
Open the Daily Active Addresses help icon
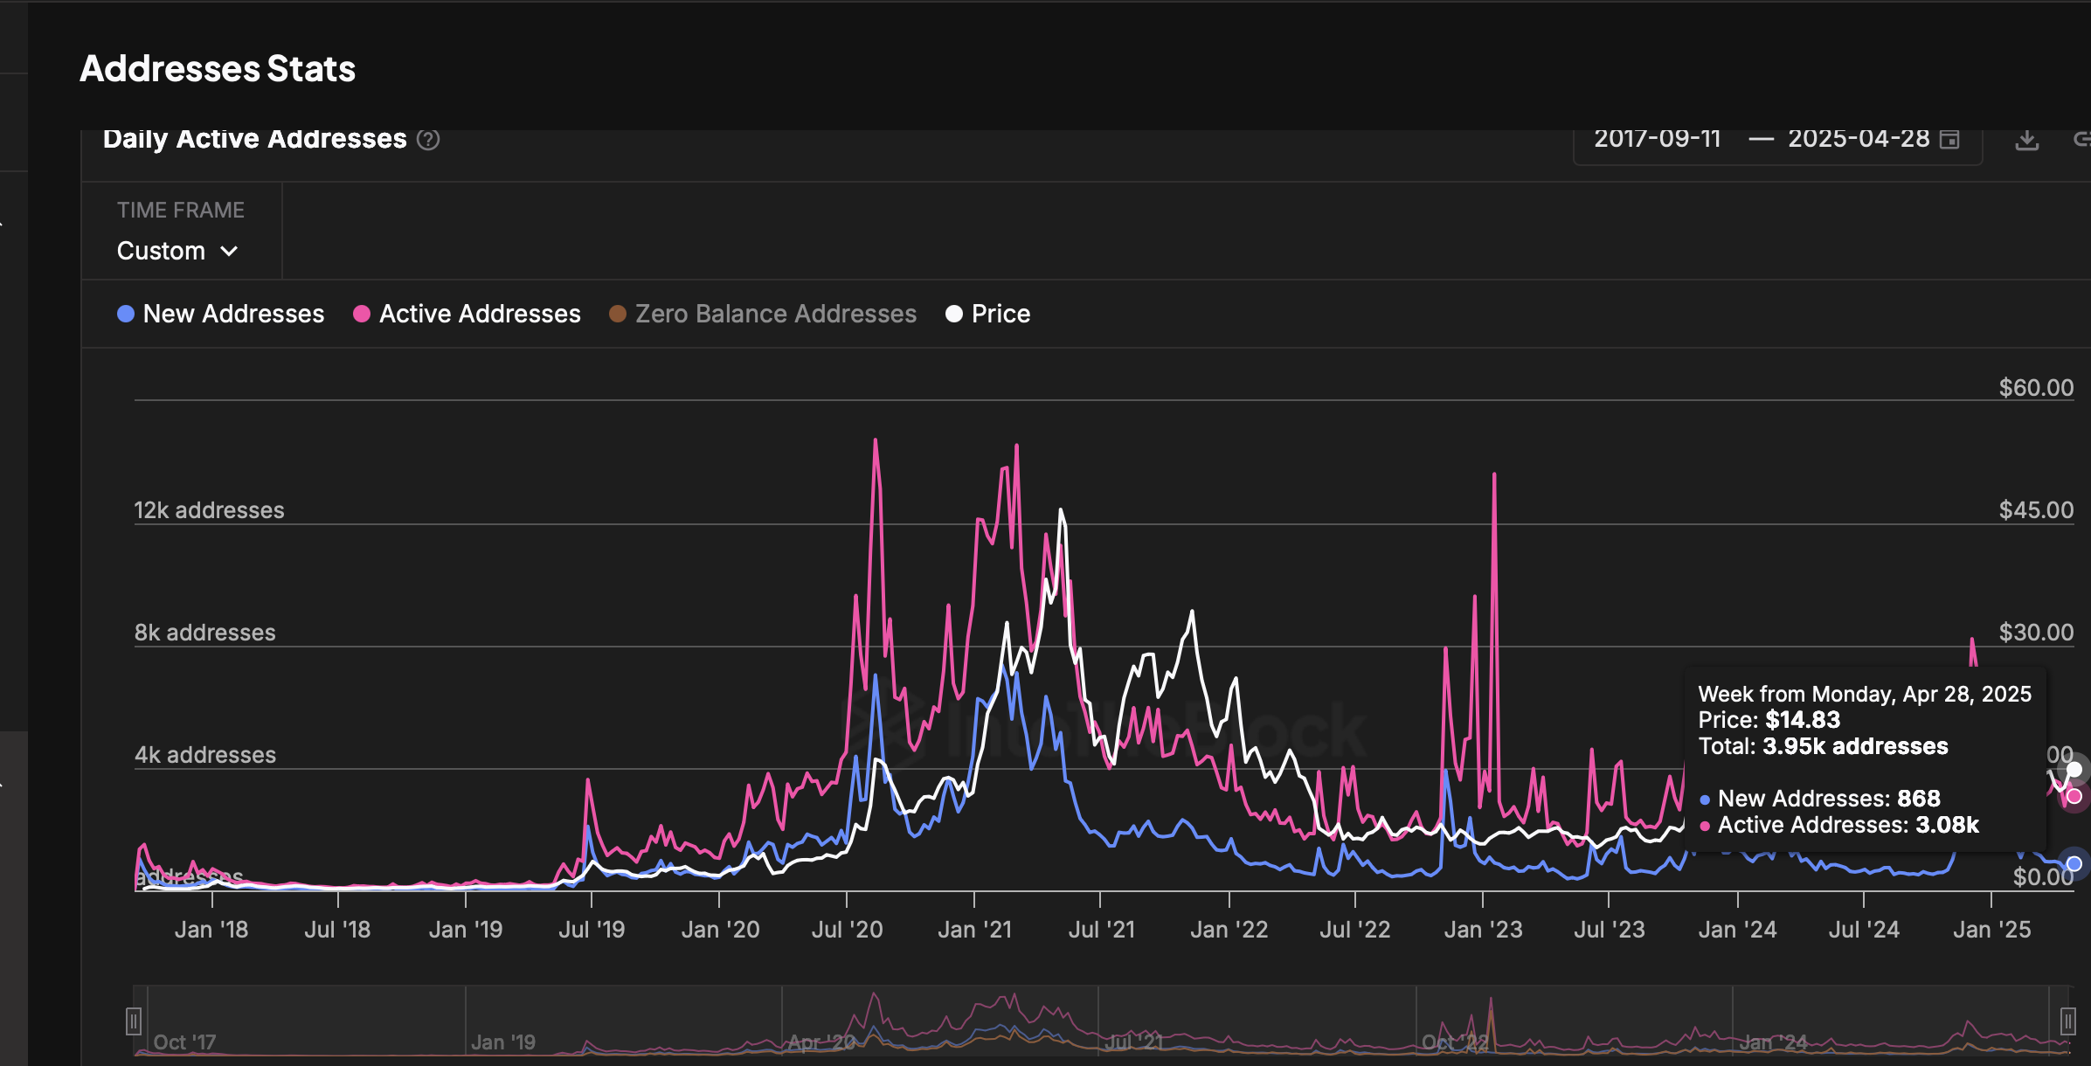428,140
